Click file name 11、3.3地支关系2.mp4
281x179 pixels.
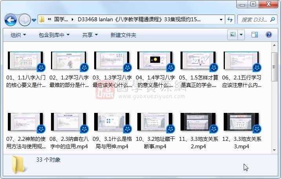pos(199,143)
